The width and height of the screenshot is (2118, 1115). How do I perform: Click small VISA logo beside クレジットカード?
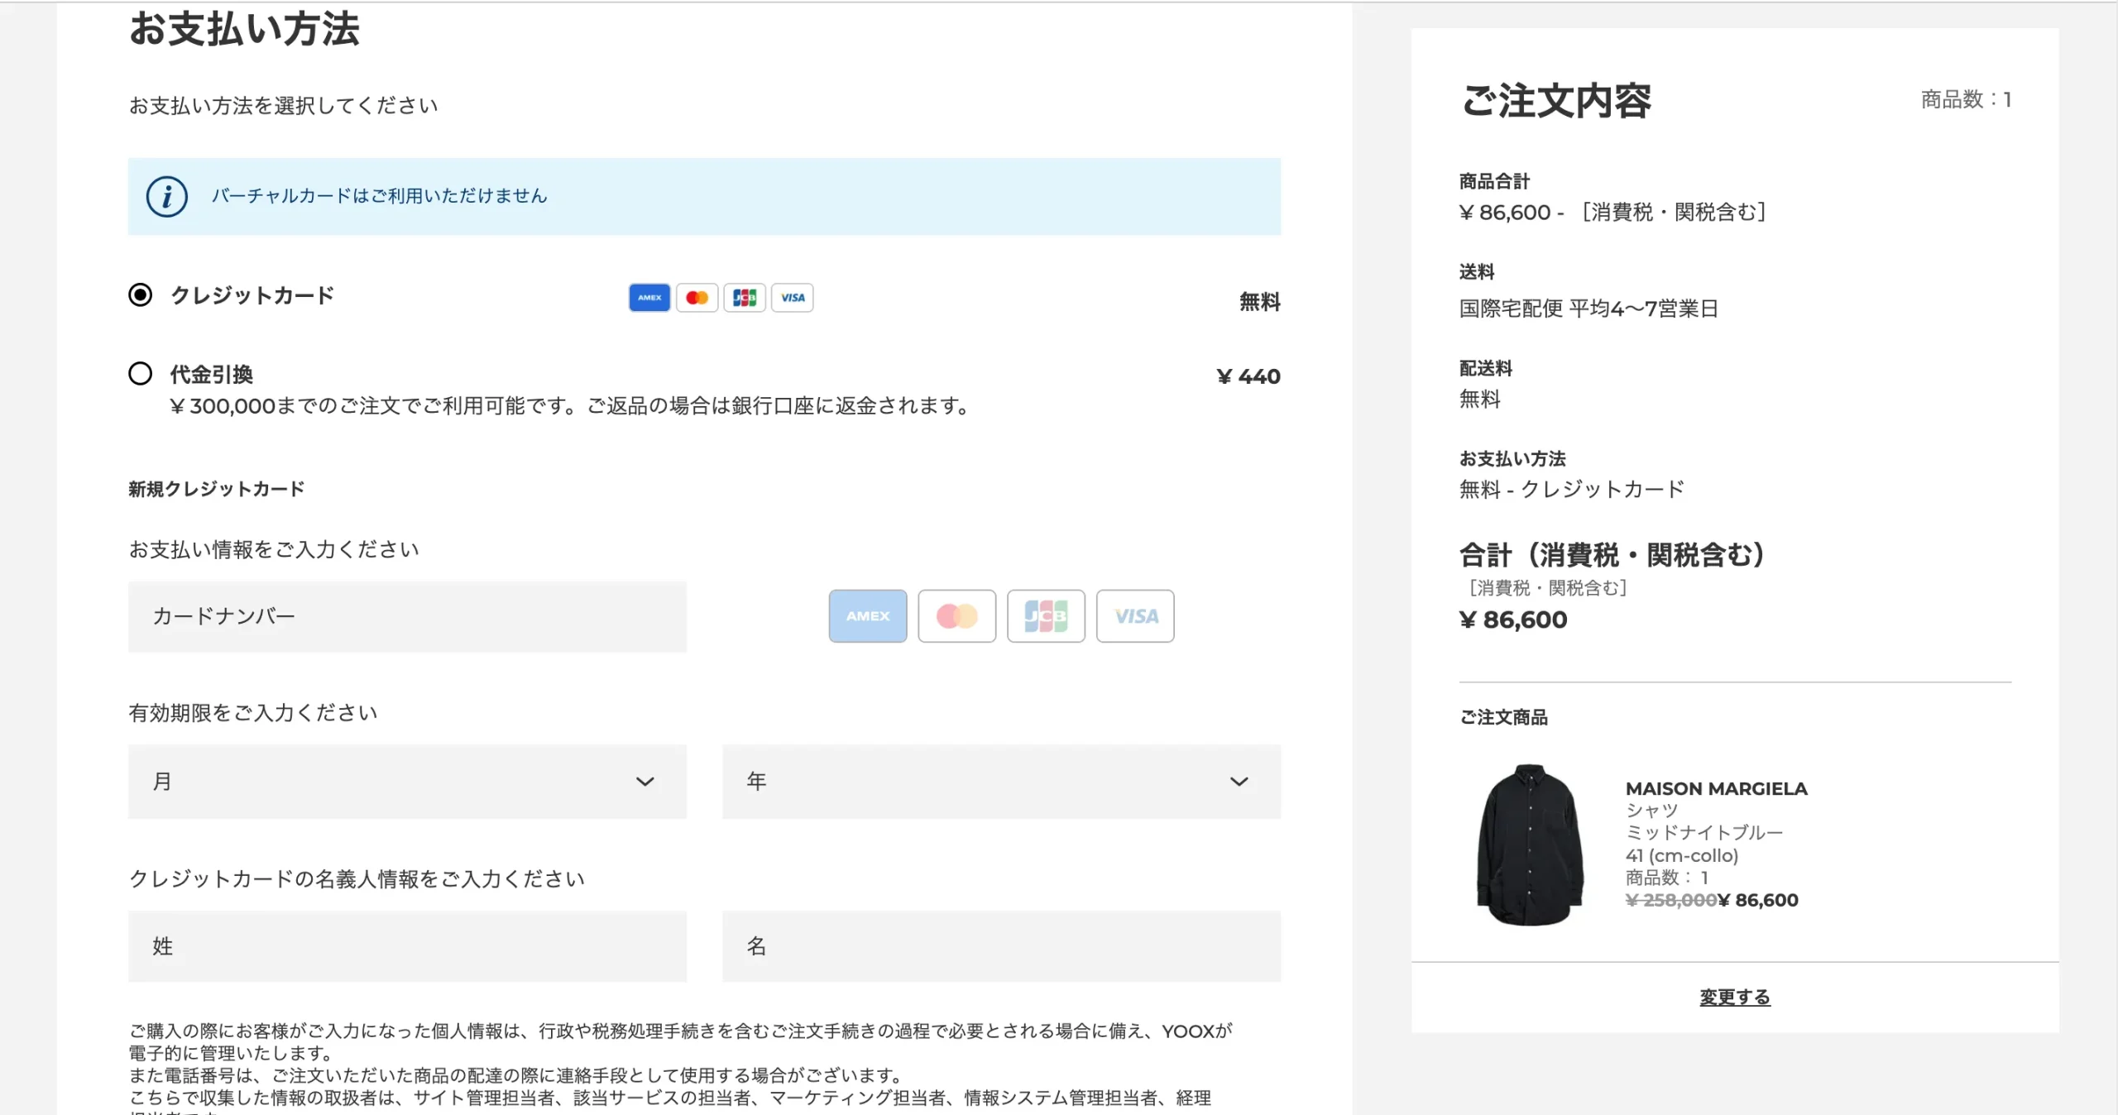(793, 298)
